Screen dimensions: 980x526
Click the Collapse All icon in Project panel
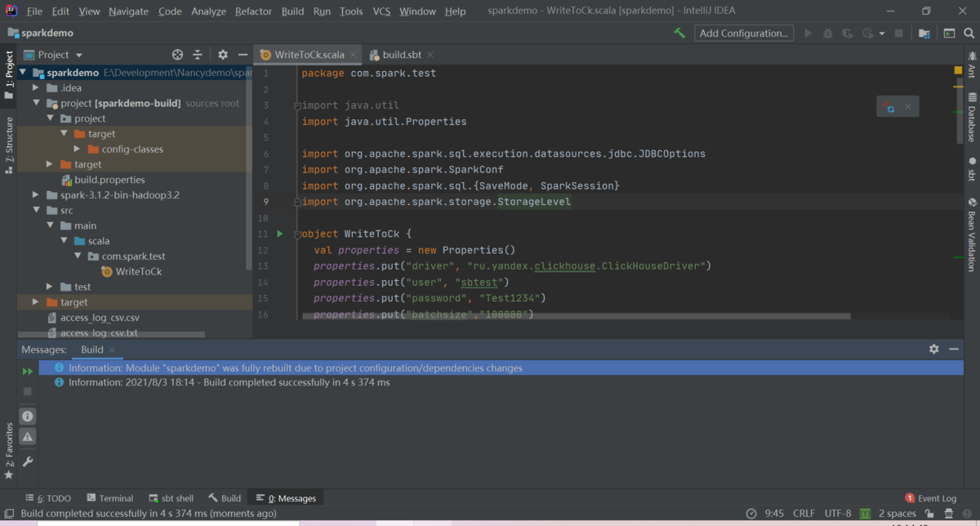coord(198,55)
